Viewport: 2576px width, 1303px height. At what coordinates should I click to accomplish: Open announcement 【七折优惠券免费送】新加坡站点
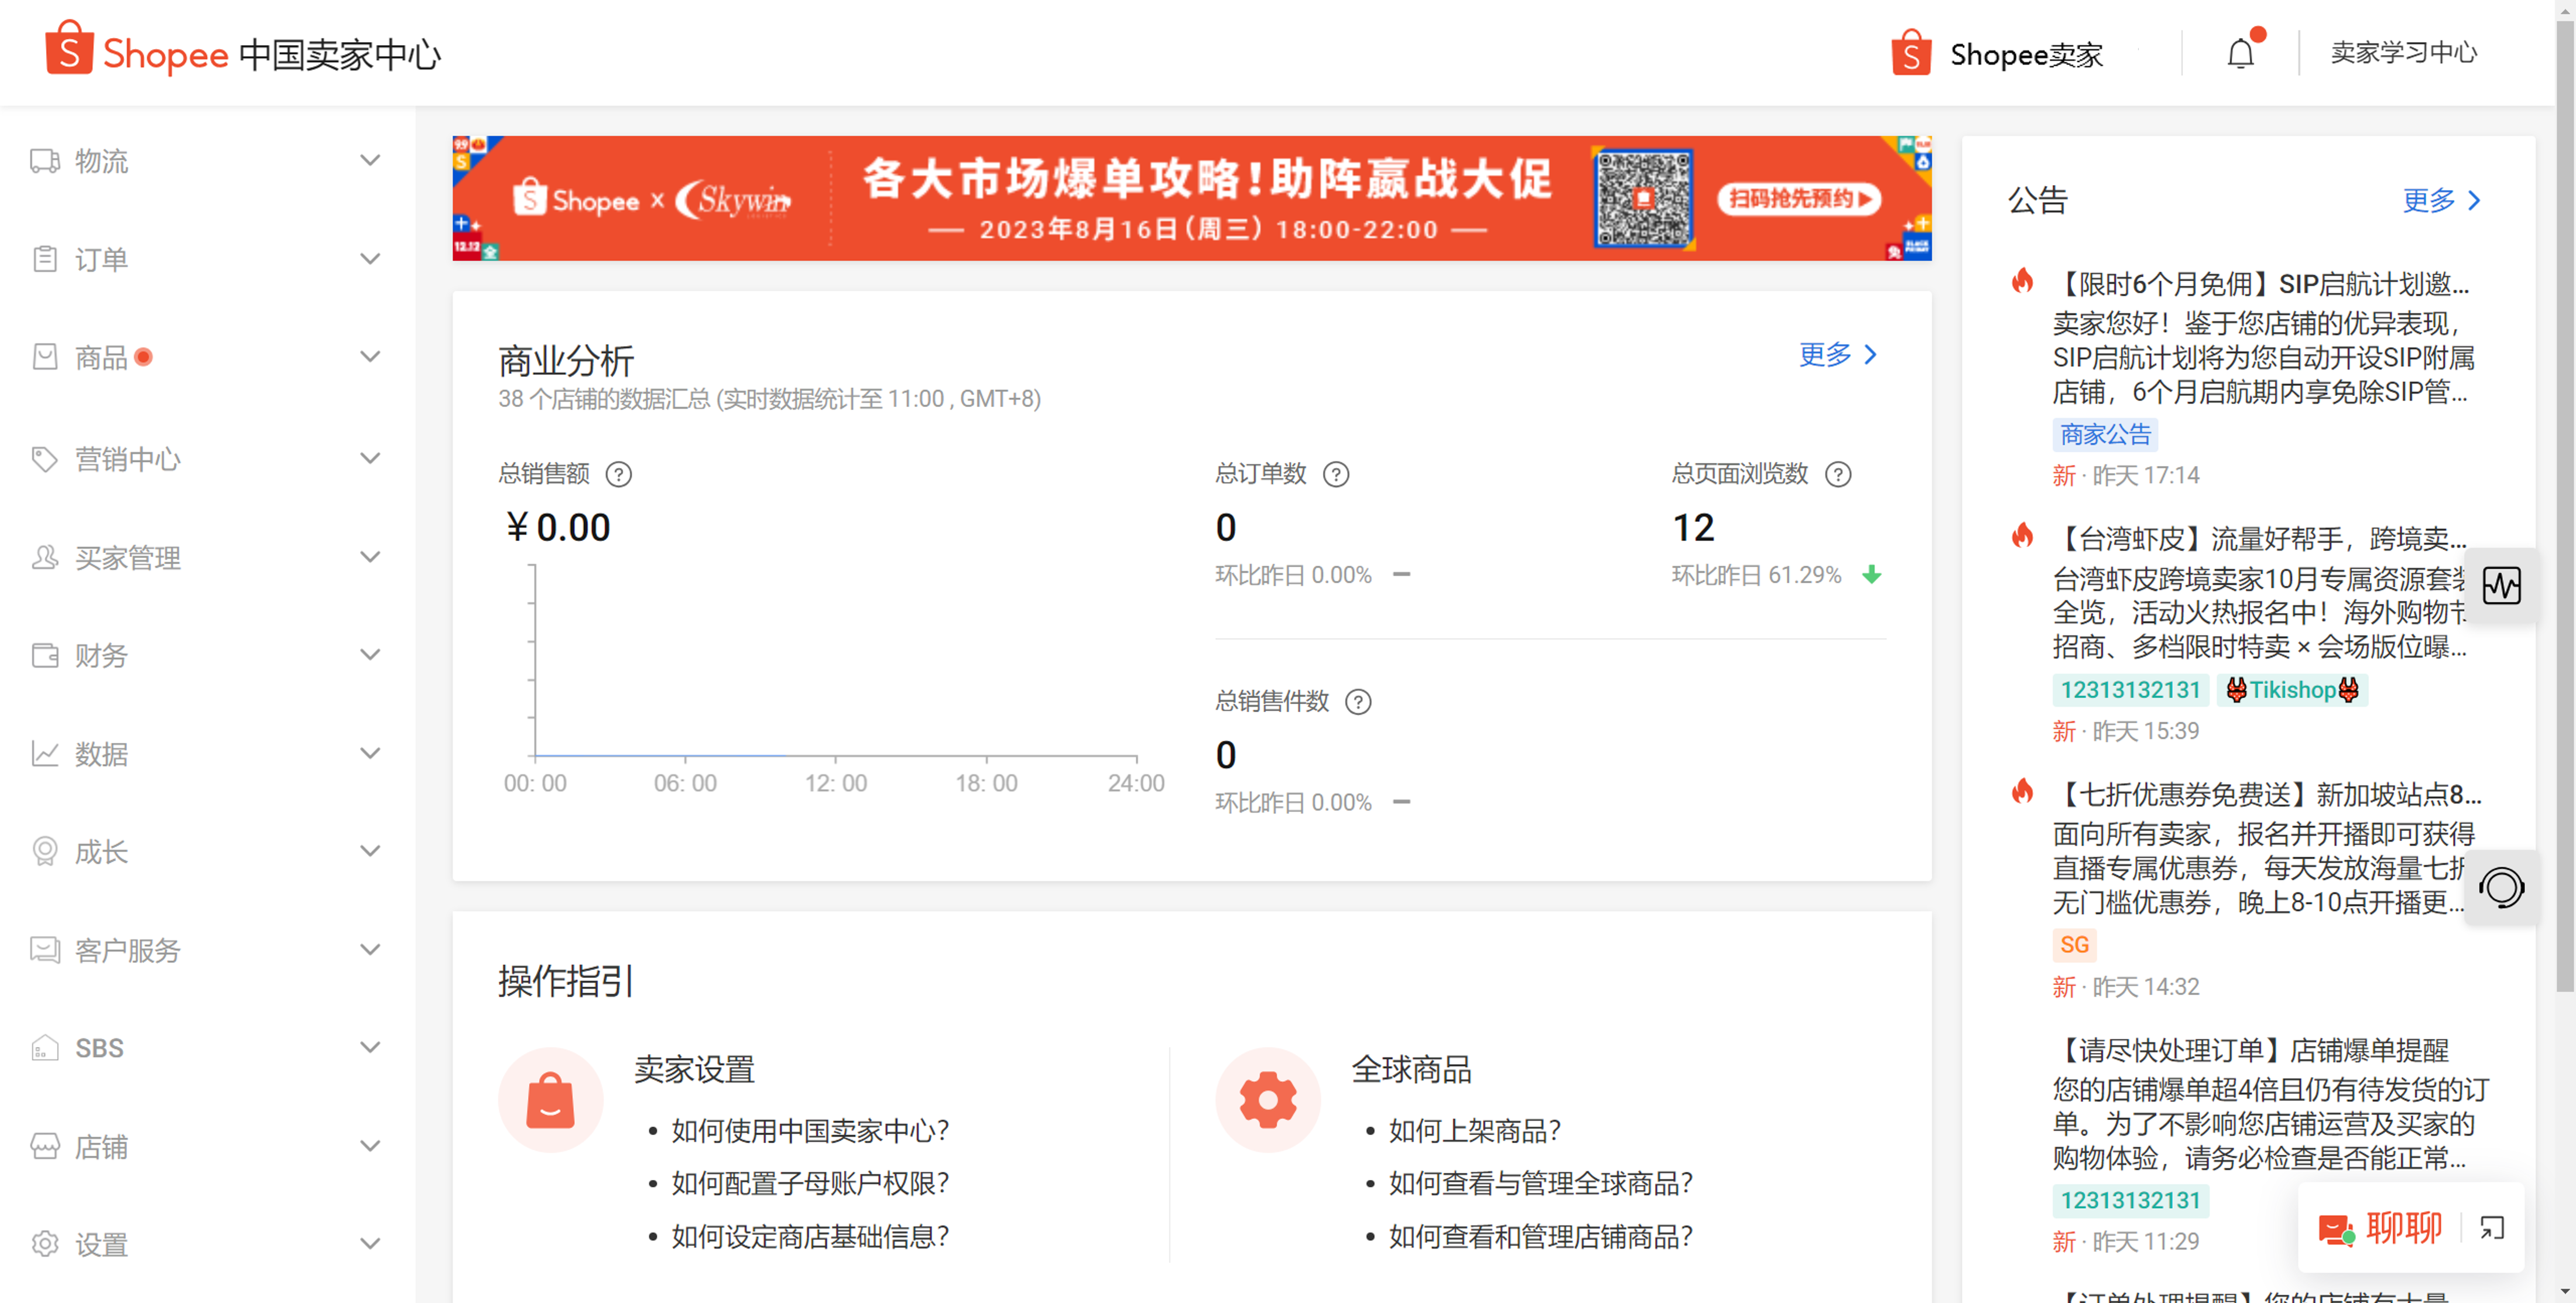(x=2267, y=794)
